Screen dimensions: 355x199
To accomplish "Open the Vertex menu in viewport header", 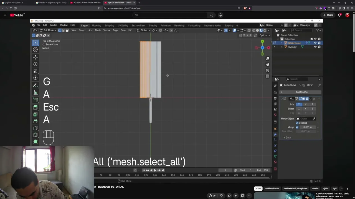I will point(106,30).
